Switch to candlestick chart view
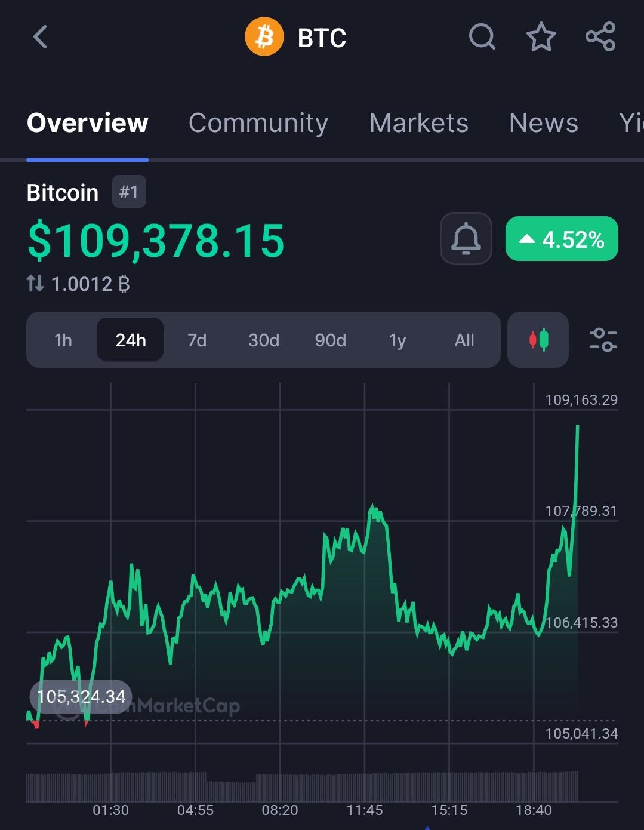This screenshot has width=644, height=830. 538,340
